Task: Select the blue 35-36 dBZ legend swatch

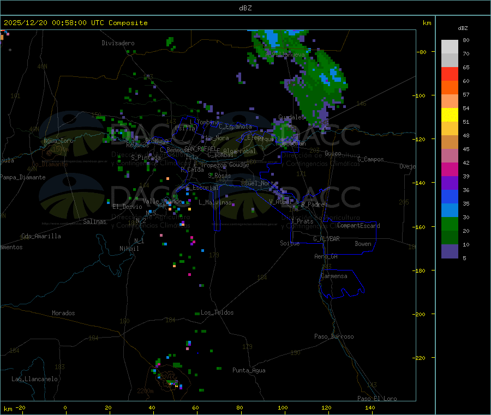Action: click(x=450, y=196)
